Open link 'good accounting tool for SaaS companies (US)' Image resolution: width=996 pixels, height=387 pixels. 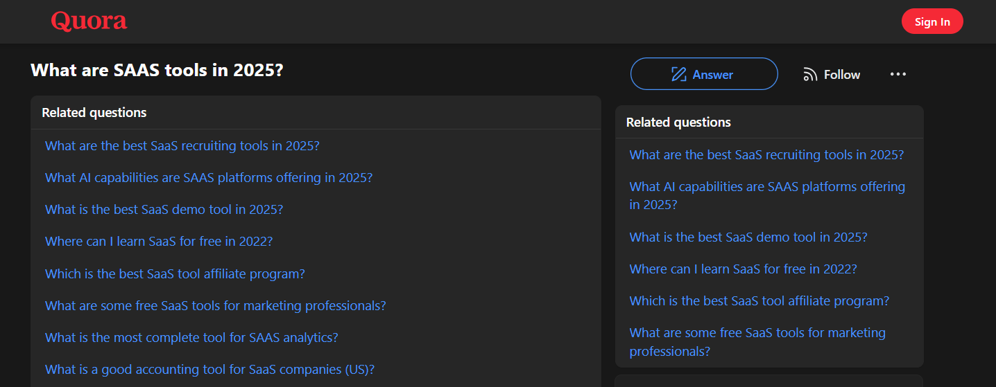[210, 369]
